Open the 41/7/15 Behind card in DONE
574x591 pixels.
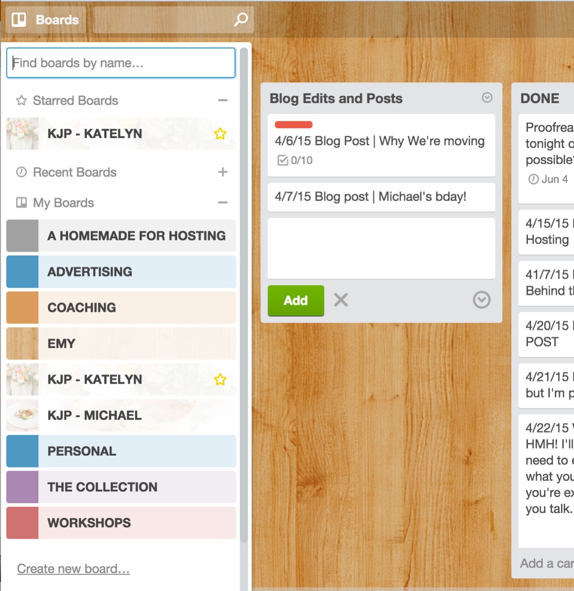pyautogui.click(x=546, y=283)
